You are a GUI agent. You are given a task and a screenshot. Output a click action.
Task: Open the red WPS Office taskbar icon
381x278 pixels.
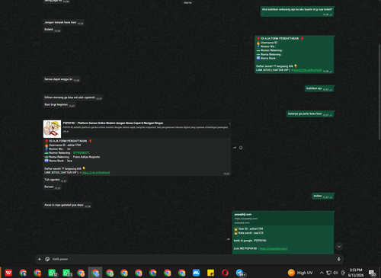pos(8,273)
